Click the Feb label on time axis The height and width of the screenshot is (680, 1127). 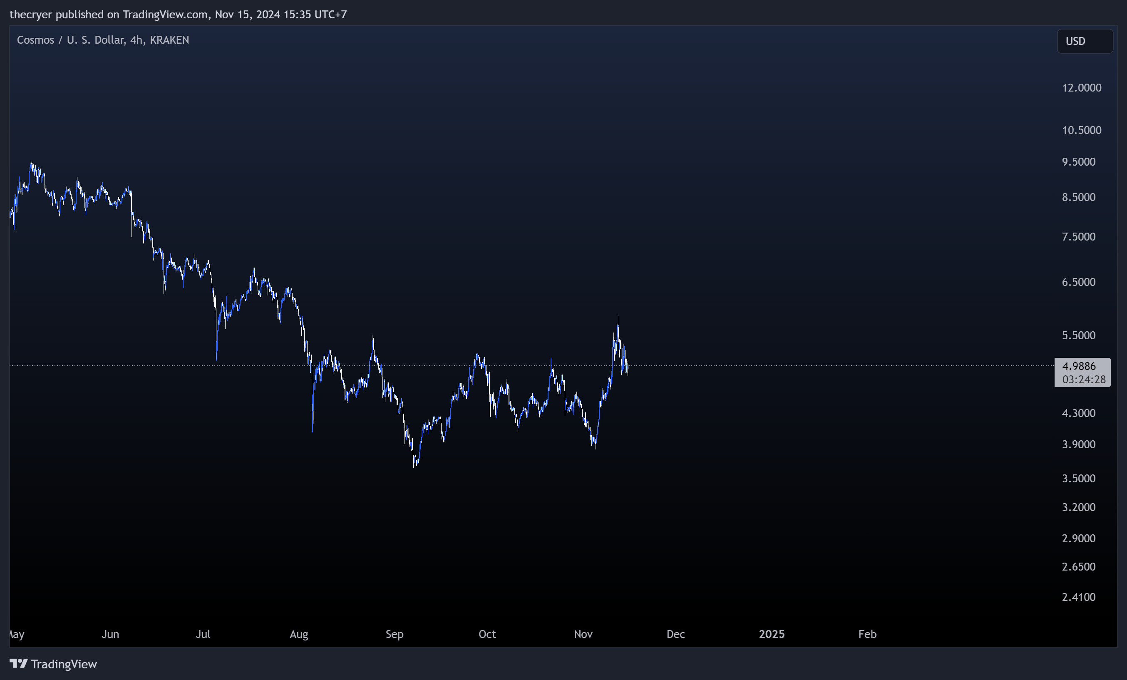(x=867, y=634)
